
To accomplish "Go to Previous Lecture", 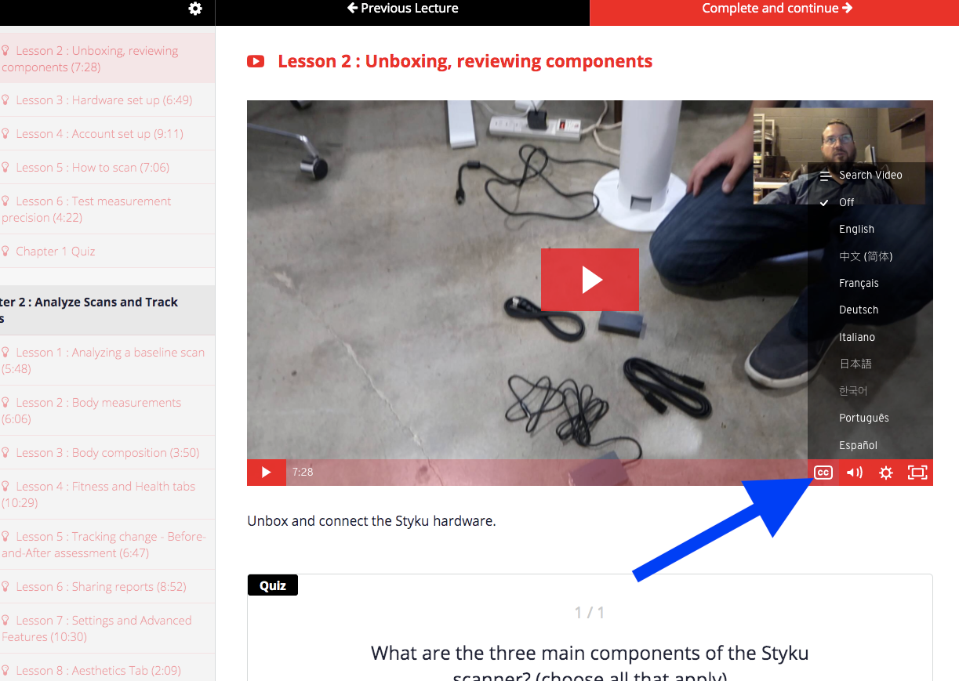I will (402, 9).
